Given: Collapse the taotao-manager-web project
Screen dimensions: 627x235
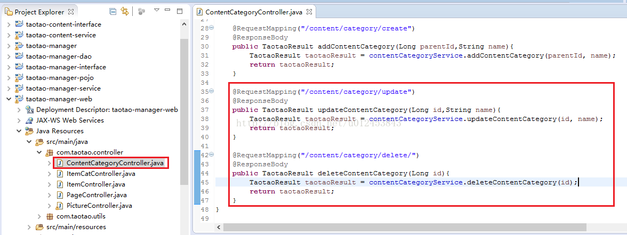Looking at the screenshot, I should click(x=9, y=99).
